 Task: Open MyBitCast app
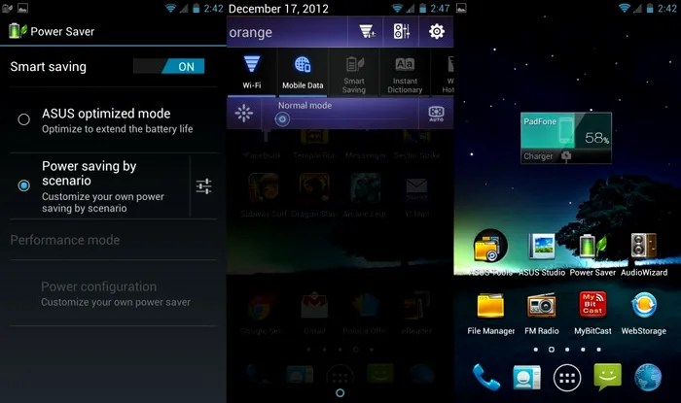click(592, 313)
